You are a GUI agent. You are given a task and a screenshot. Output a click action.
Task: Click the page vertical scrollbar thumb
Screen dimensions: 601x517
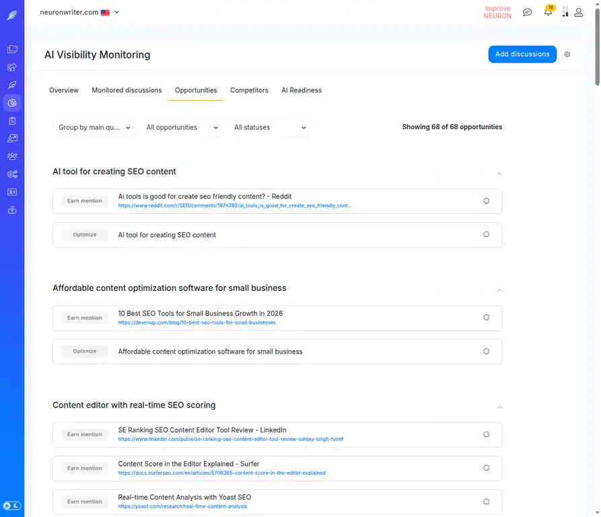coord(597,46)
